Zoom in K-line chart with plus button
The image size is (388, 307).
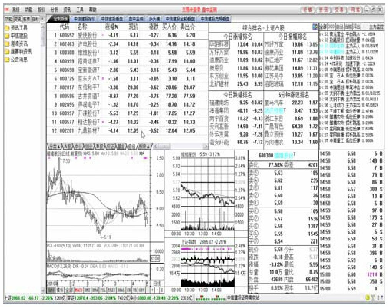click(152, 290)
